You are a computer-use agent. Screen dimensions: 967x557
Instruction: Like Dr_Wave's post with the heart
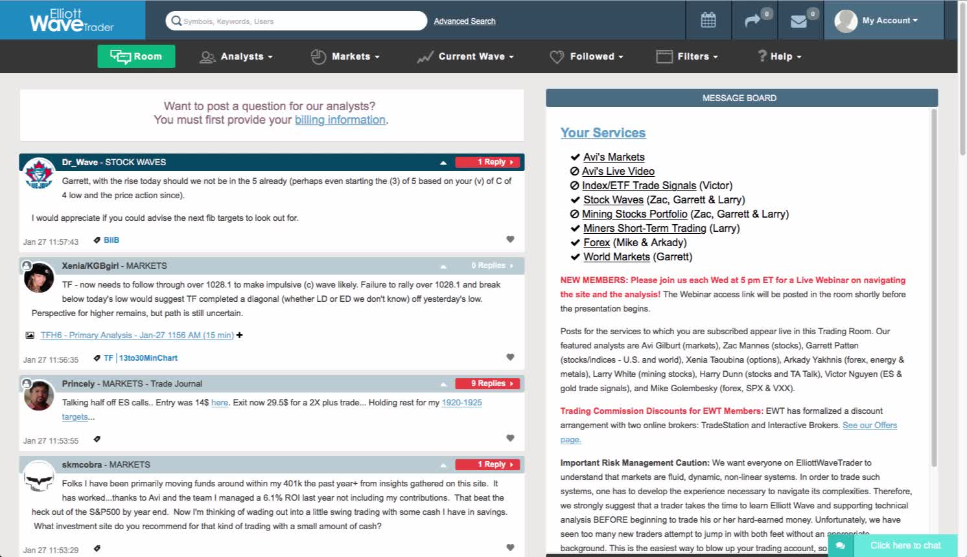coord(510,240)
